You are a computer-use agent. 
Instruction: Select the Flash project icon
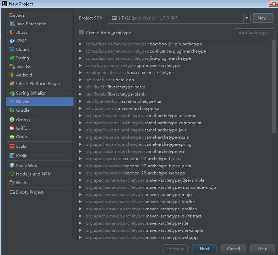pos(12,182)
